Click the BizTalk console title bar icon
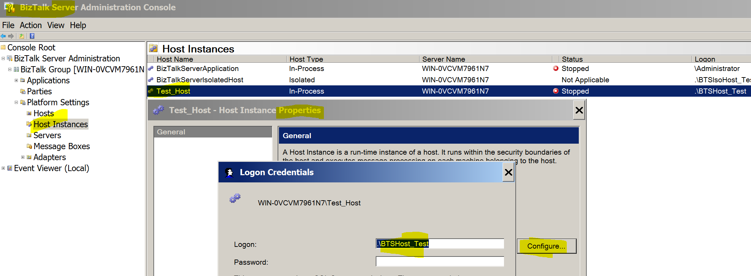This screenshot has width=751, height=276. [x=9, y=7]
